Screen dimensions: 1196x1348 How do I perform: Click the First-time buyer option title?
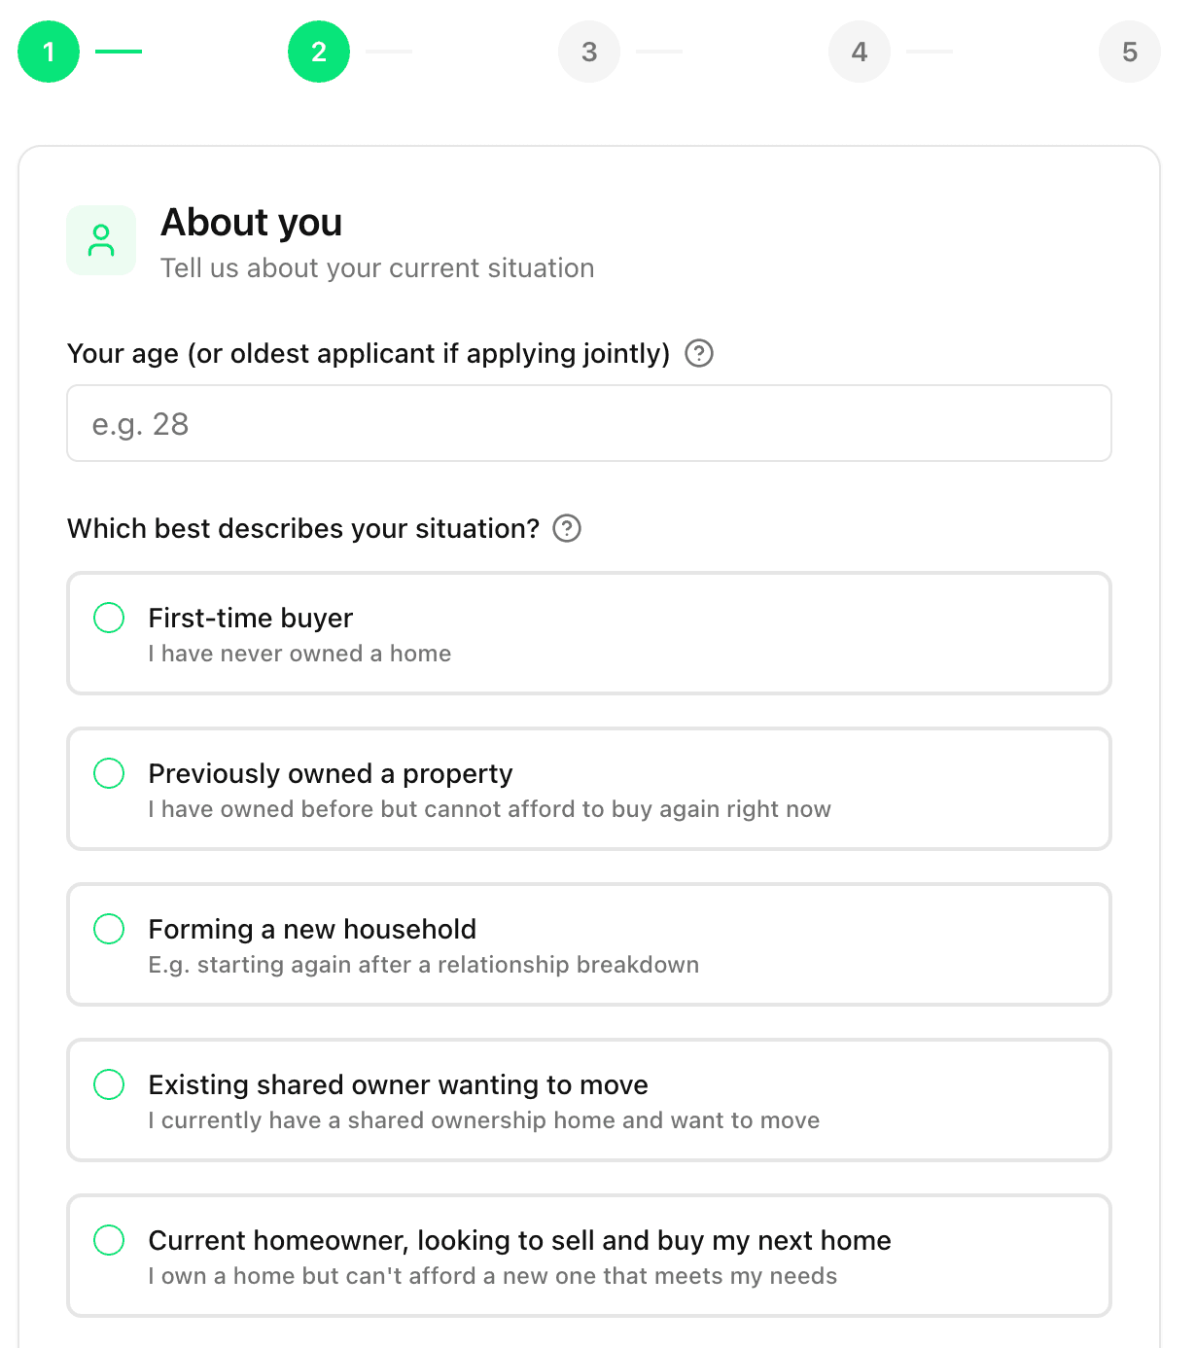point(251,618)
